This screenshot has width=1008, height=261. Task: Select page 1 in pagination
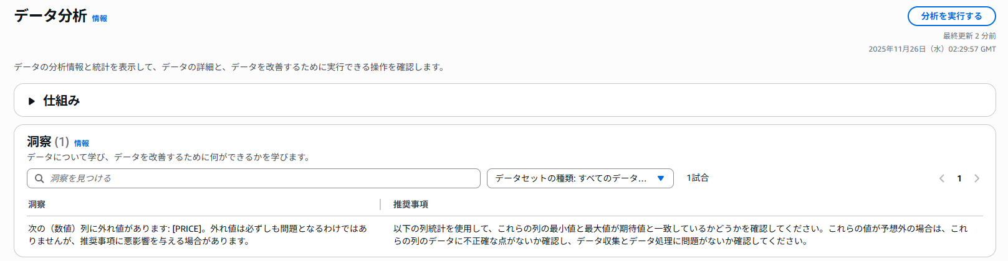pyautogui.click(x=959, y=178)
